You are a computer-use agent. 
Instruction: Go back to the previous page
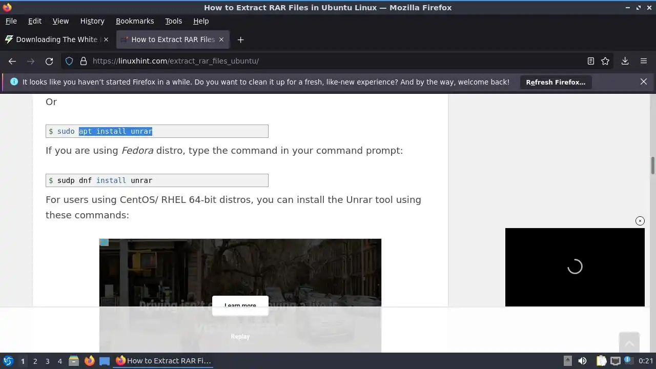click(12, 61)
